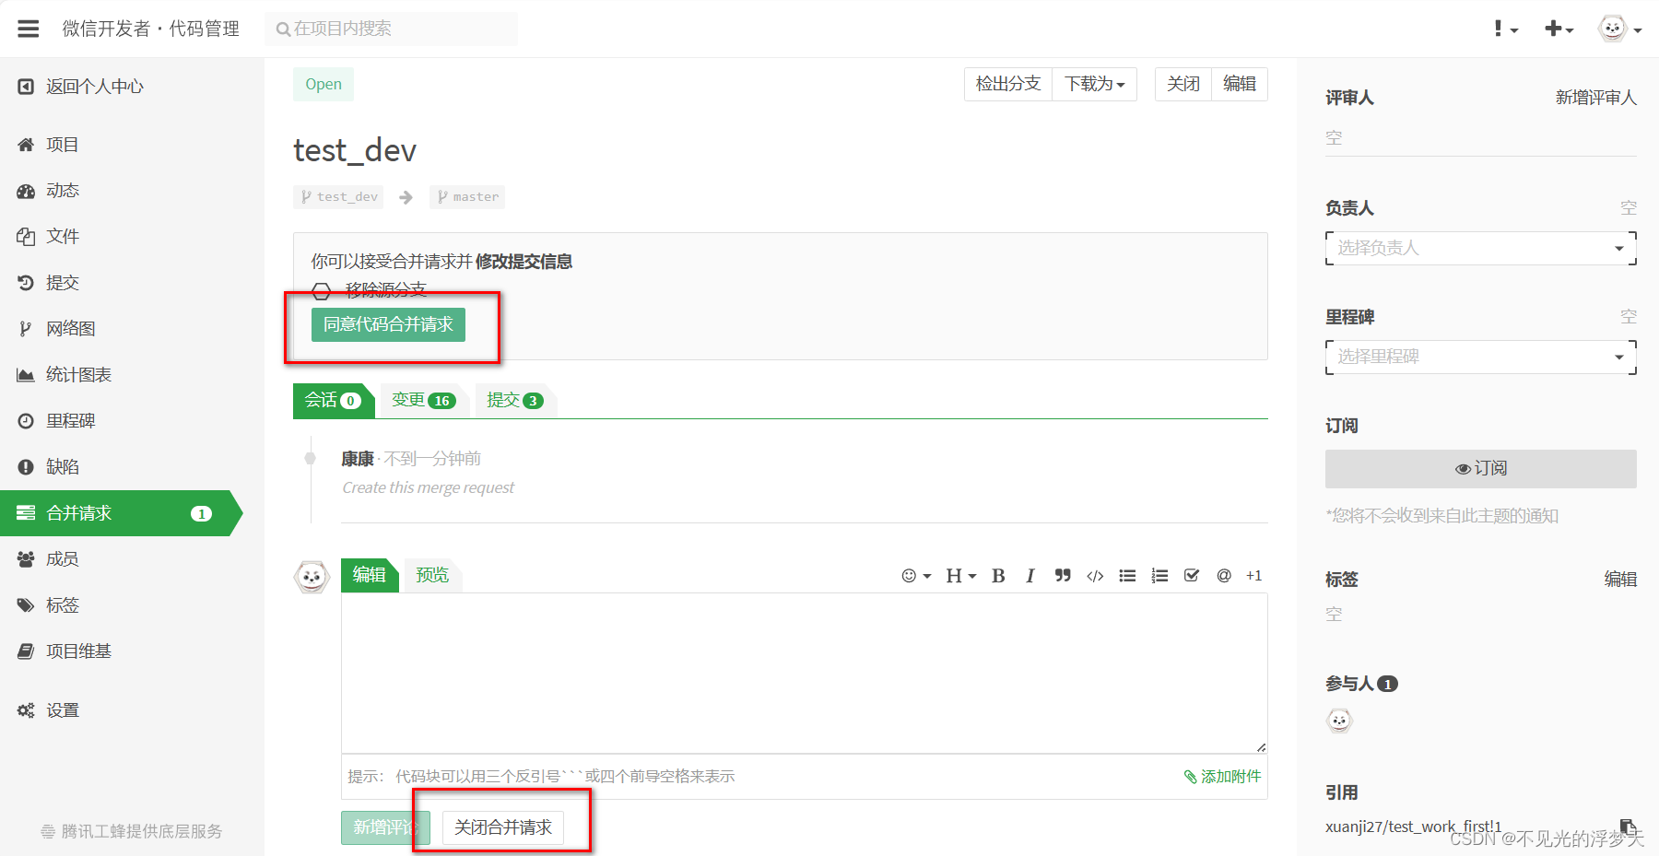Click 康康 author name
Image resolution: width=1659 pixels, height=856 pixels.
pyautogui.click(x=358, y=459)
